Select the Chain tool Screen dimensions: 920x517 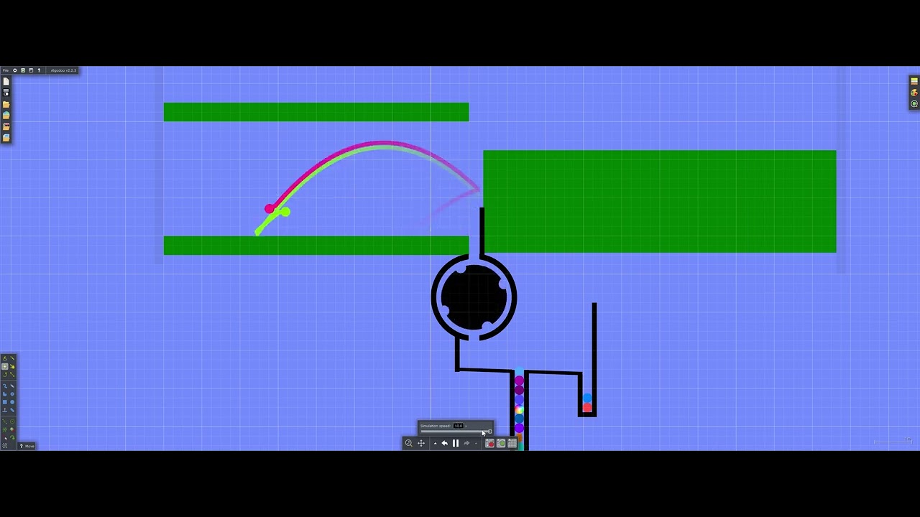pos(12,410)
